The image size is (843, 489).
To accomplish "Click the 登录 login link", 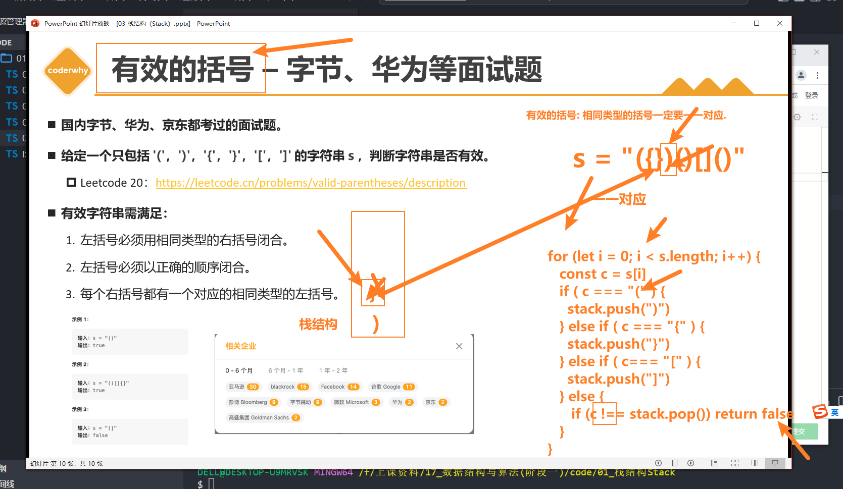I will pos(812,95).
